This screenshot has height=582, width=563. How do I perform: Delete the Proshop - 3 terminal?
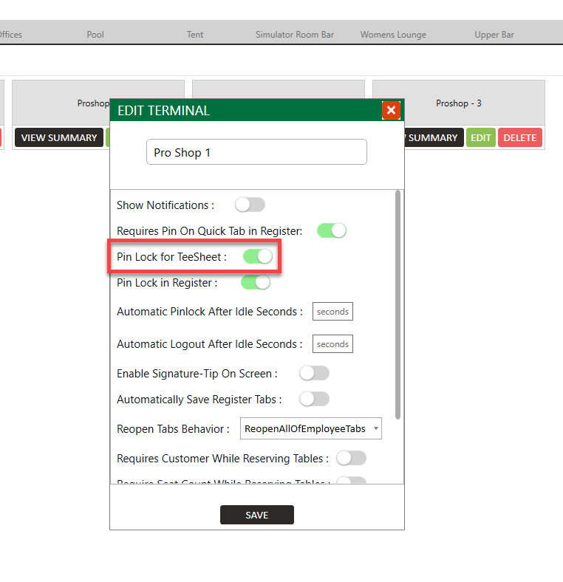(520, 137)
